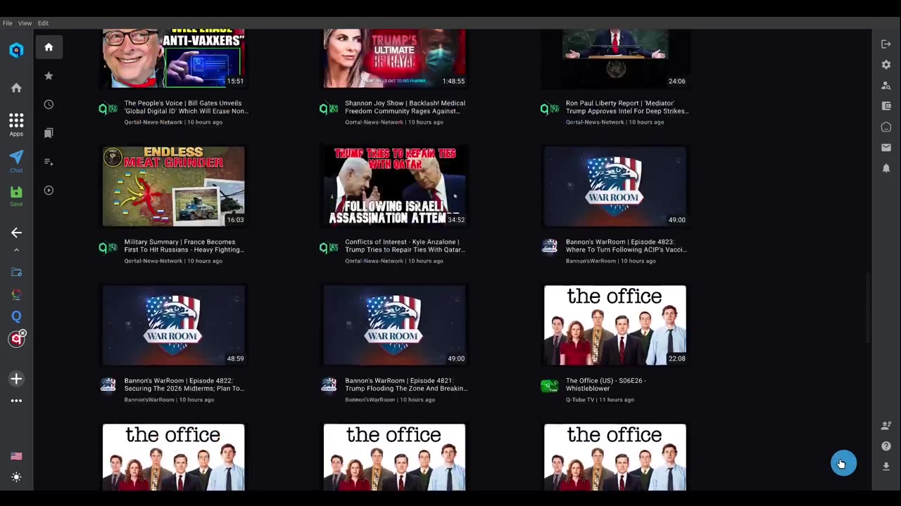Open the Bookmarks nav icon
Viewport: 901px width, 506px height.
click(x=49, y=133)
